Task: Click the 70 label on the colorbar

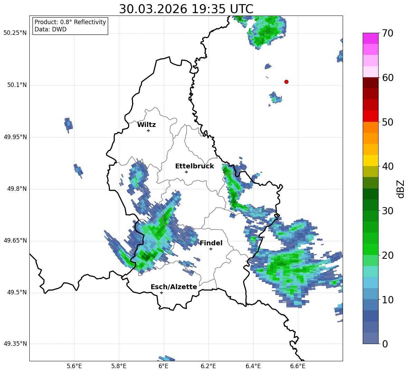Action: point(388,33)
